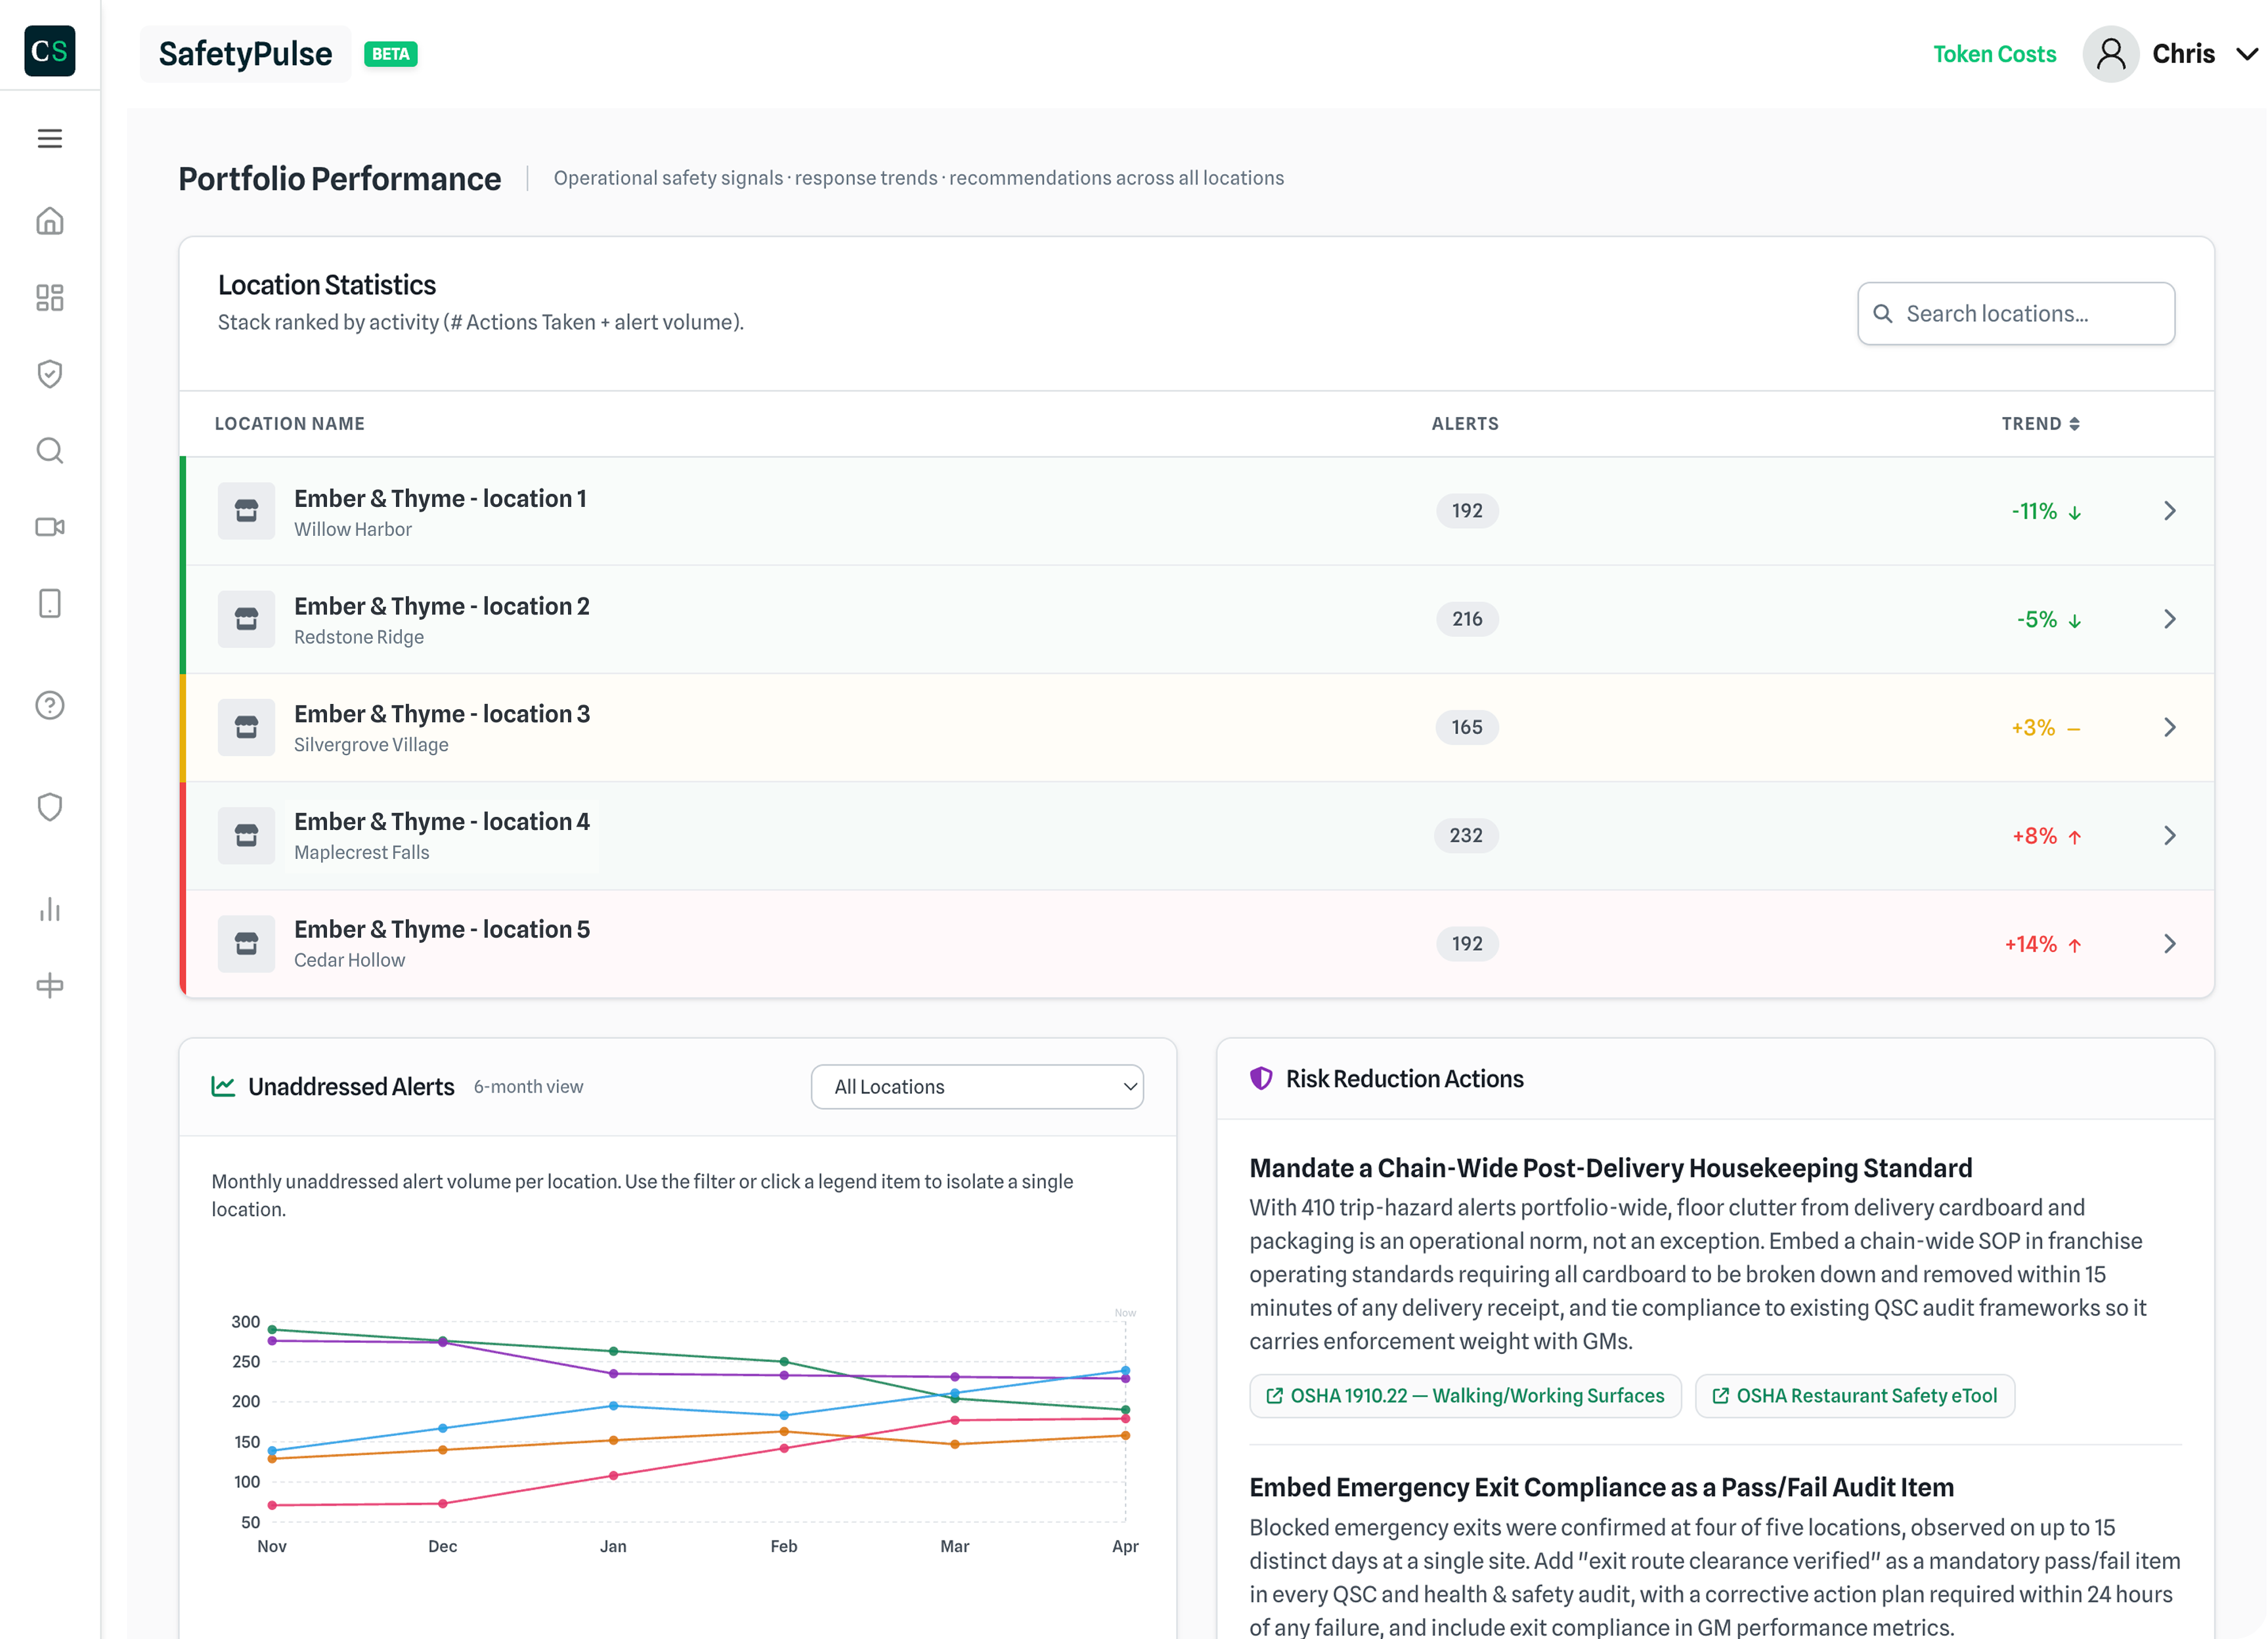Click the 165 alerts badge
The image size is (2268, 1639).
(x=1467, y=727)
